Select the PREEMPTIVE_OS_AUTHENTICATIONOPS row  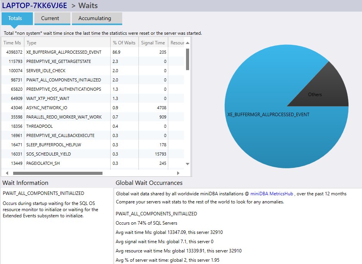(93, 89)
